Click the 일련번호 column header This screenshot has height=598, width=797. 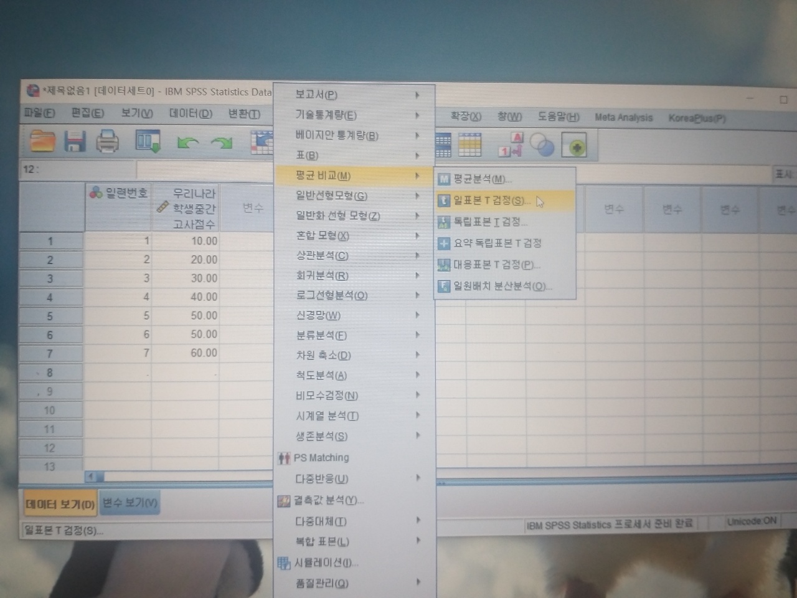118,208
